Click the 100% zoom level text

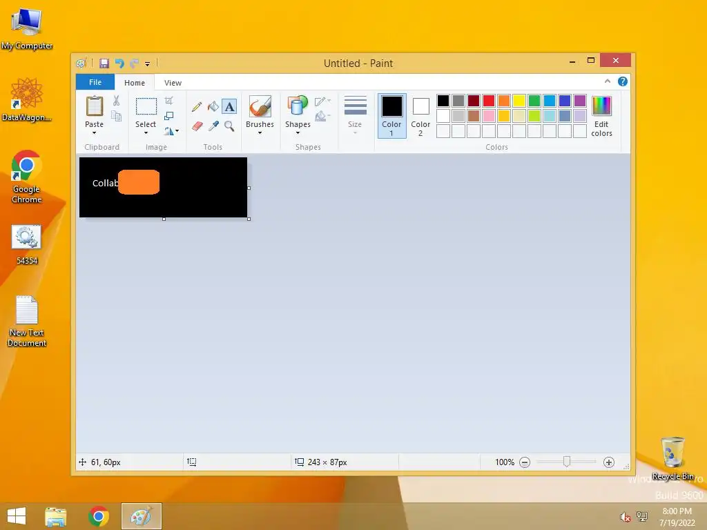click(505, 462)
